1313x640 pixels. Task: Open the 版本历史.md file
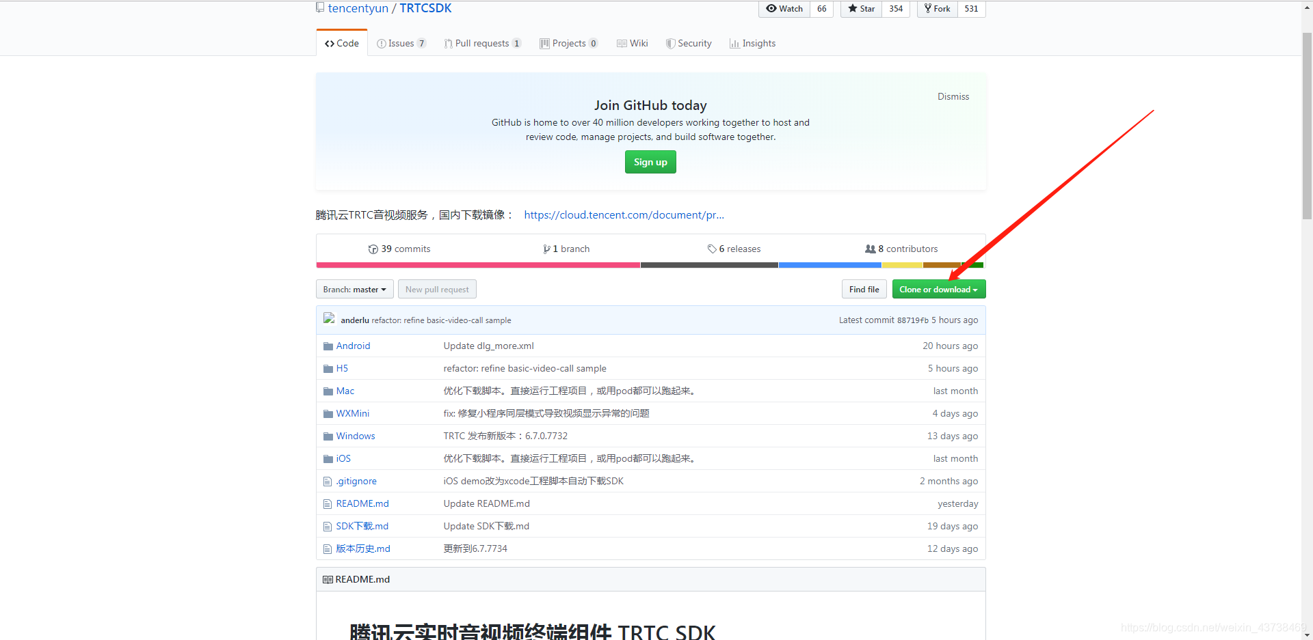pos(363,549)
